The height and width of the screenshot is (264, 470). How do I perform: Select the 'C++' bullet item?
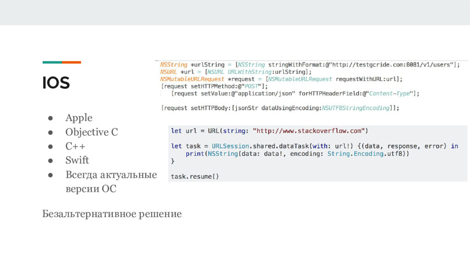point(75,146)
